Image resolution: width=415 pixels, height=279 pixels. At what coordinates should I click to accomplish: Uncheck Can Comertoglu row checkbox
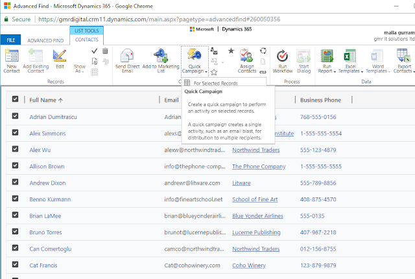point(15,248)
